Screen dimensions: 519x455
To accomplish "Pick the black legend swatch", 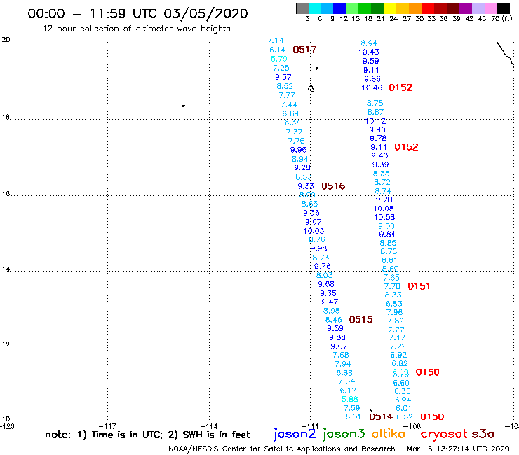I will [x=504, y=8].
